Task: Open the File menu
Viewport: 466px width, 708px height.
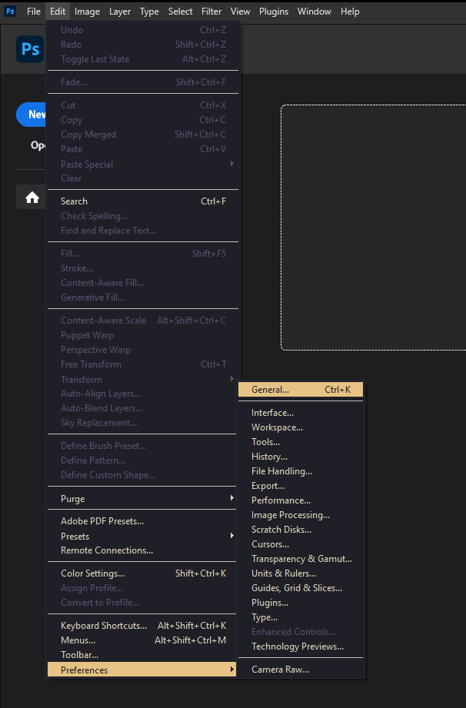Action: point(34,12)
